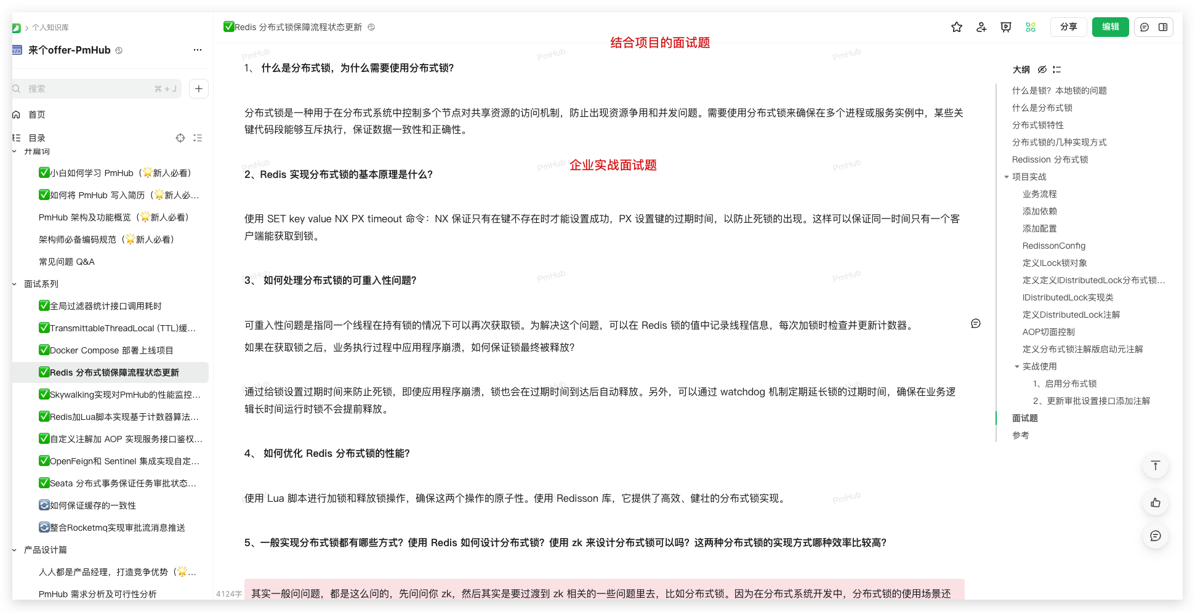The image size is (1195, 612).
Task: Open the green apps grid icon
Action: point(1031,27)
